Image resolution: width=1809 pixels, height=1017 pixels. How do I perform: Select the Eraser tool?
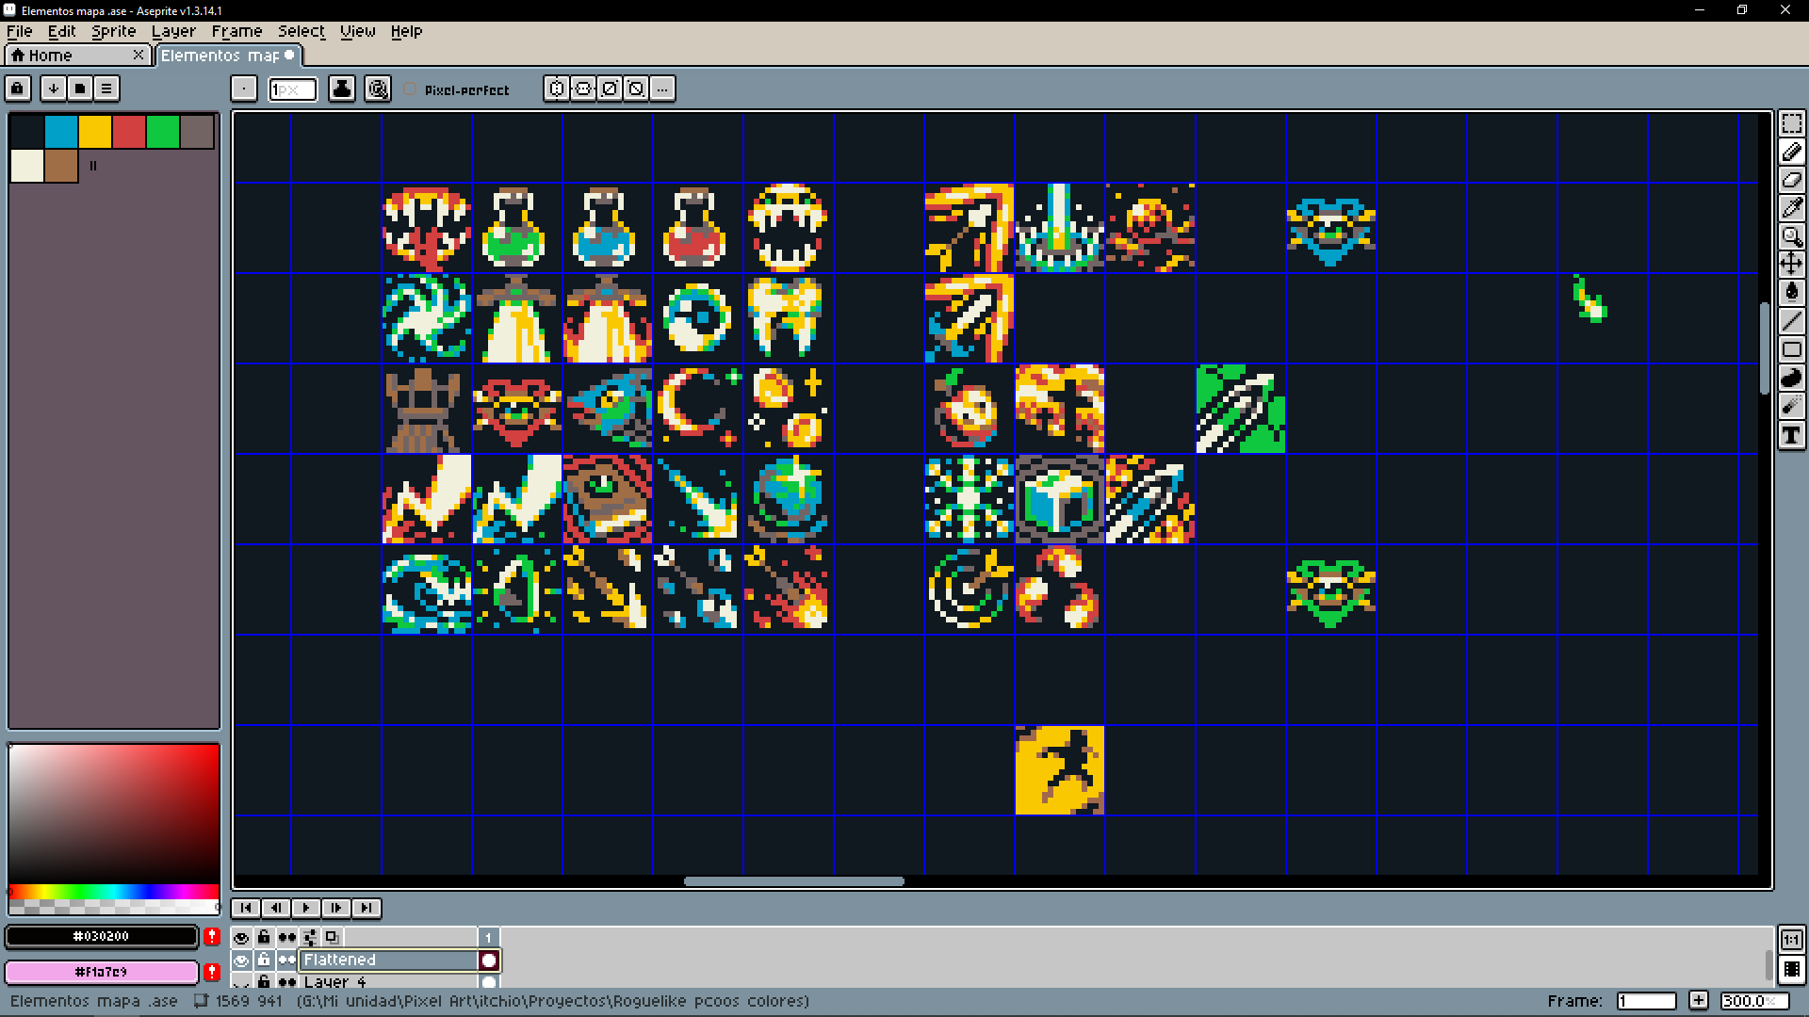point(1791,180)
